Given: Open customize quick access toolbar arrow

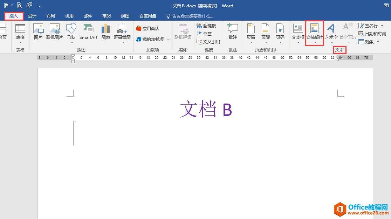Looking at the screenshot, I should pos(39,6).
